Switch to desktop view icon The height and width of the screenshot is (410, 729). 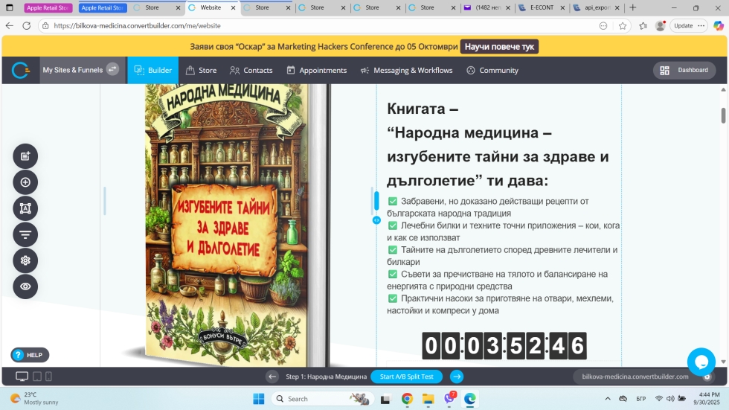22,377
